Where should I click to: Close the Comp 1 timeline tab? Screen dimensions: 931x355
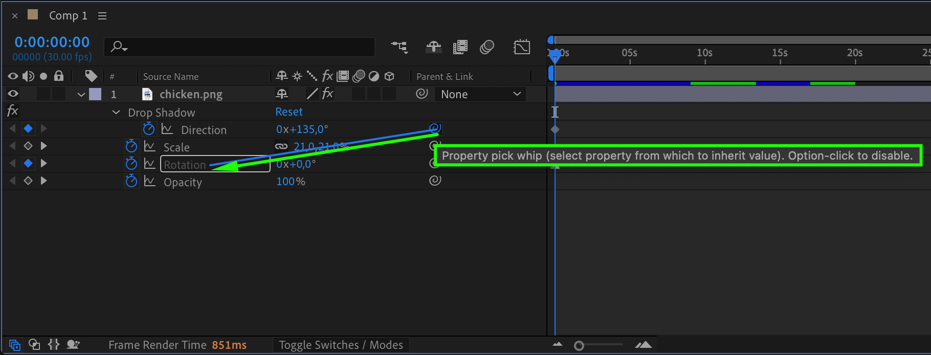coord(15,16)
